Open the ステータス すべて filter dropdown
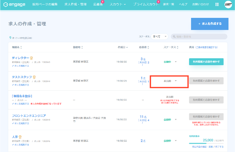Image resolution: width=235 pixels, height=152 pixels. (x=159, y=37)
